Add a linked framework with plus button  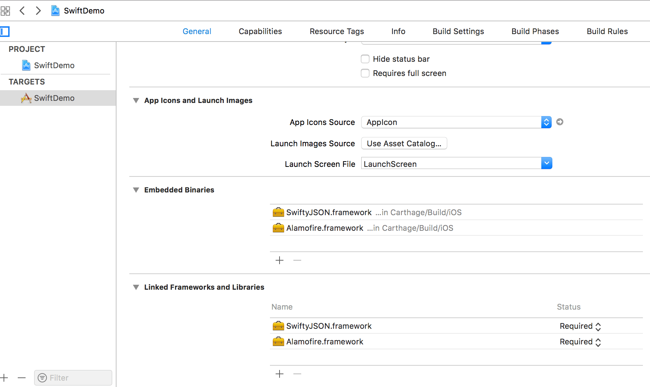click(280, 374)
